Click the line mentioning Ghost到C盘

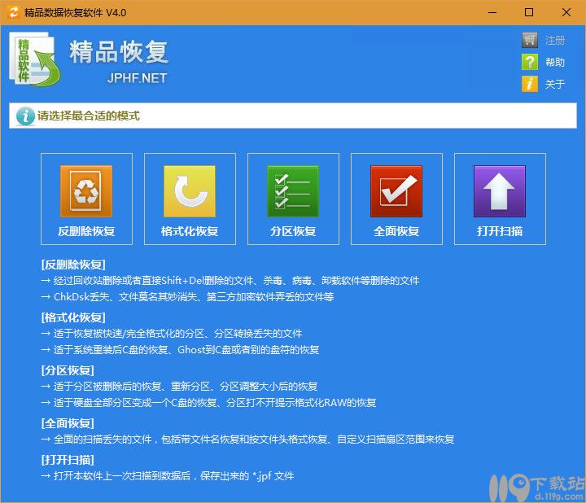tap(180, 350)
